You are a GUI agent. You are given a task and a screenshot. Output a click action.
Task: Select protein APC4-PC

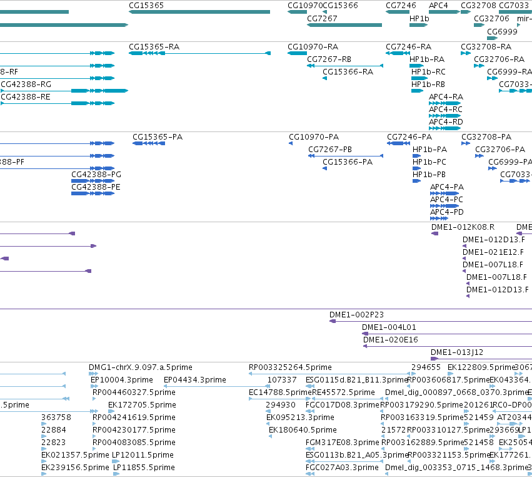(x=446, y=200)
